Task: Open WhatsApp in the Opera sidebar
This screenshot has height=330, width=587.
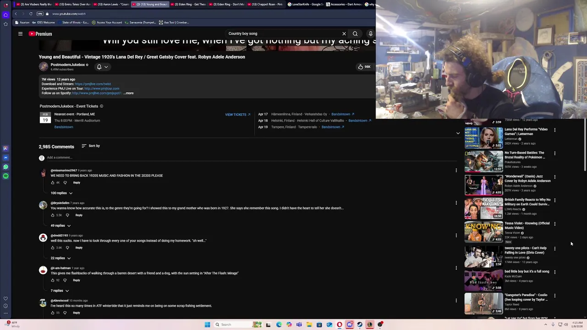Action: coord(6,167)
